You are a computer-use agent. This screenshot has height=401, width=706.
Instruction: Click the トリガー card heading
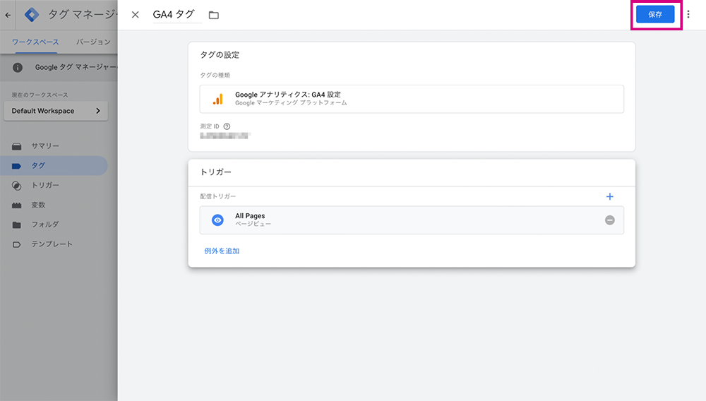215,172
